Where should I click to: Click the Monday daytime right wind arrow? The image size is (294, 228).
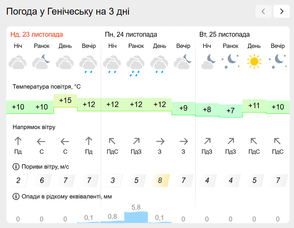(160, 141)
